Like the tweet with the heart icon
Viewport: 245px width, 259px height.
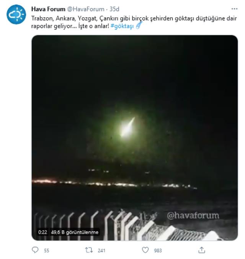point(145,250)
